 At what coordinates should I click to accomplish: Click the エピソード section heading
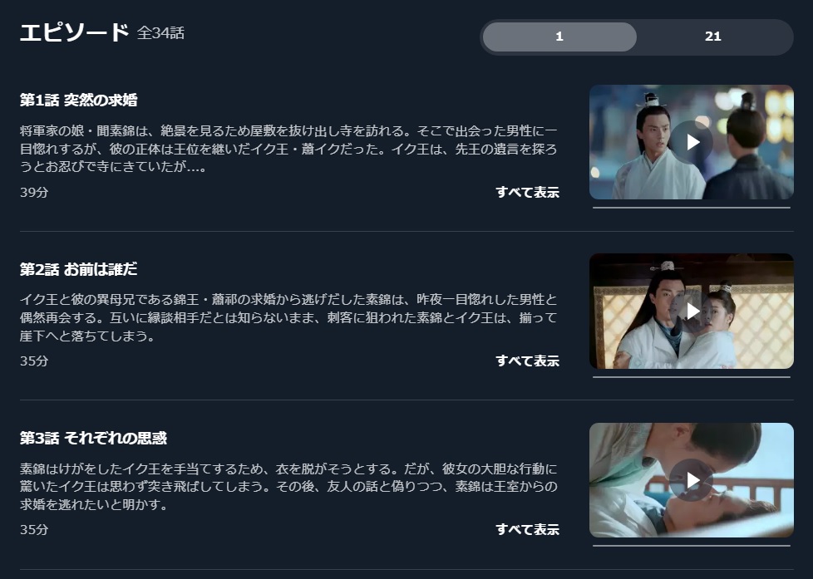[x=74, y=32]
